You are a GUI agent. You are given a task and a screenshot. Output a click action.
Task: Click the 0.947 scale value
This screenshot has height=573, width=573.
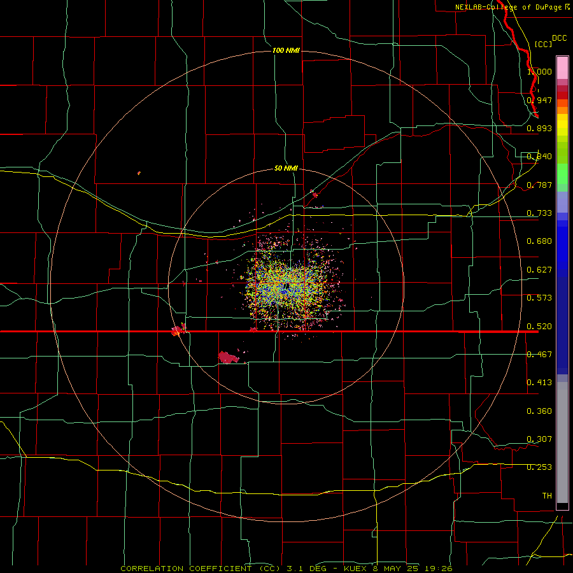[x=539, y=100]
